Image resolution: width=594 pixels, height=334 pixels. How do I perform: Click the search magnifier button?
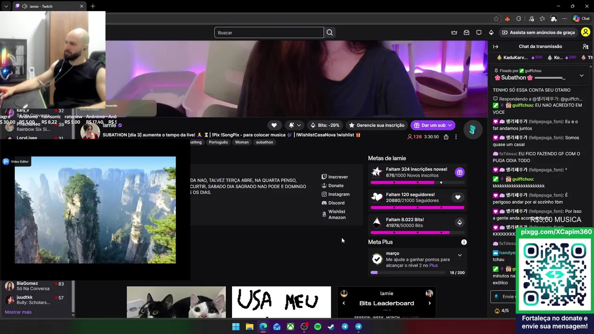click(329, 32)
